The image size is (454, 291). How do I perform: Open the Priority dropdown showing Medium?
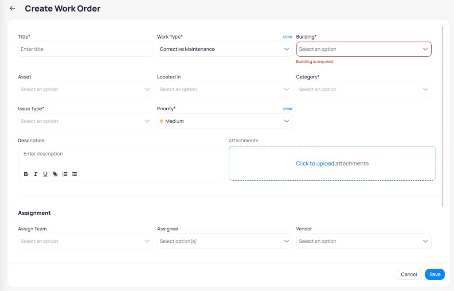[225, 121]
